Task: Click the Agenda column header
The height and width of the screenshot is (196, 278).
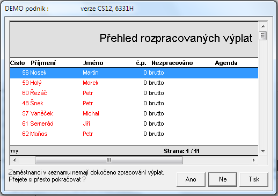Action: [226, 63]
